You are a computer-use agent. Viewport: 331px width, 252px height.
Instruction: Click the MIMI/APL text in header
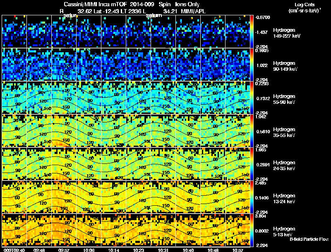point(193,12)
